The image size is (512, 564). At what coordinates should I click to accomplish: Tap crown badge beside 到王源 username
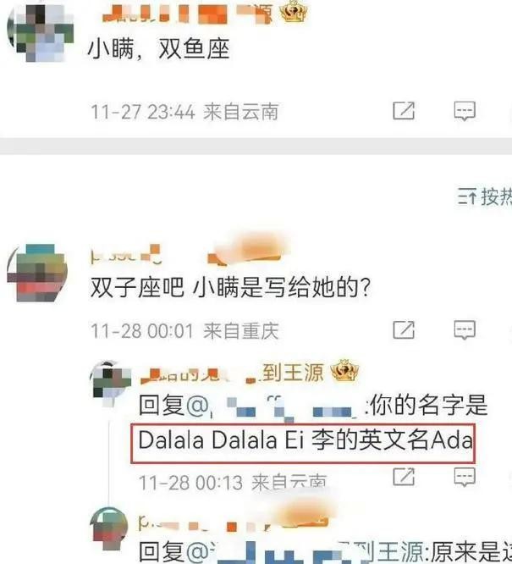(344, 370)
